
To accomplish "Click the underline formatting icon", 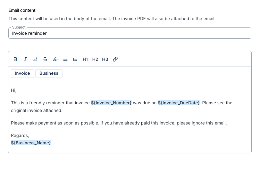I will pyautogui.click(x=35, y=59).
